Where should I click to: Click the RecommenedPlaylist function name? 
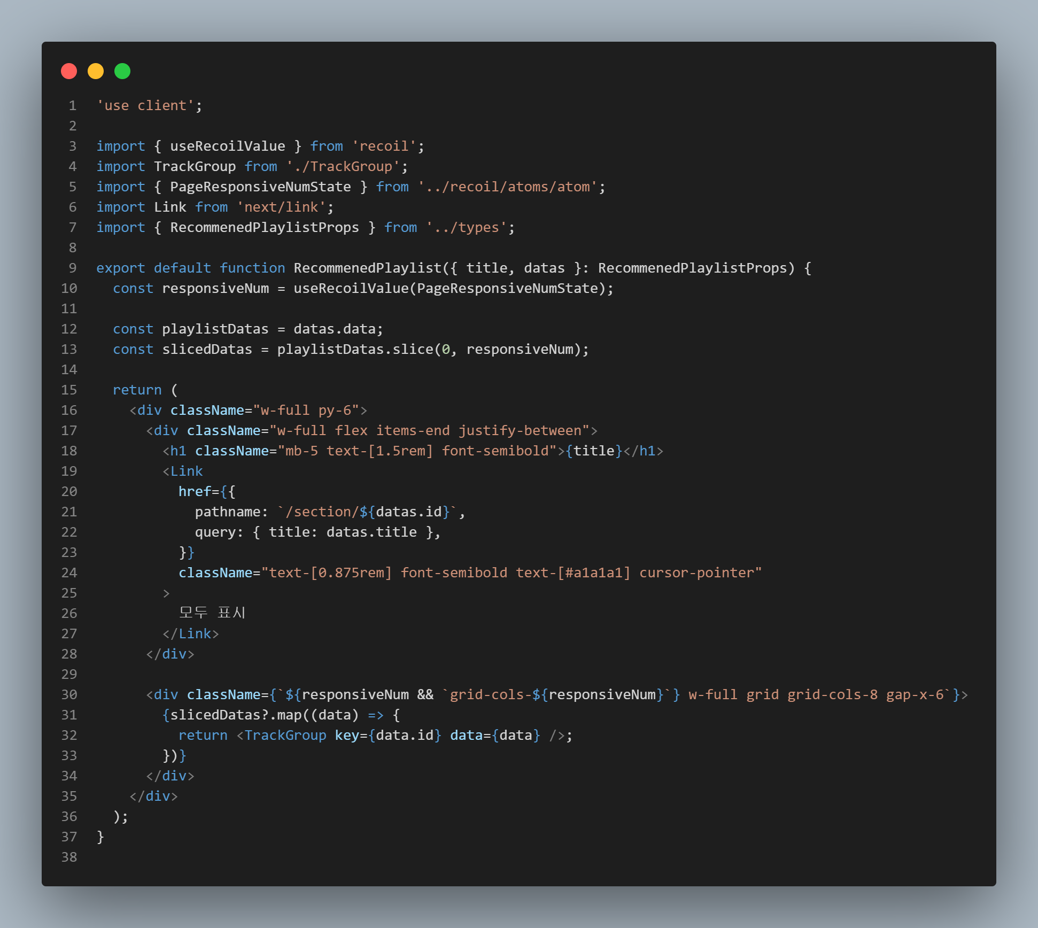367,268
